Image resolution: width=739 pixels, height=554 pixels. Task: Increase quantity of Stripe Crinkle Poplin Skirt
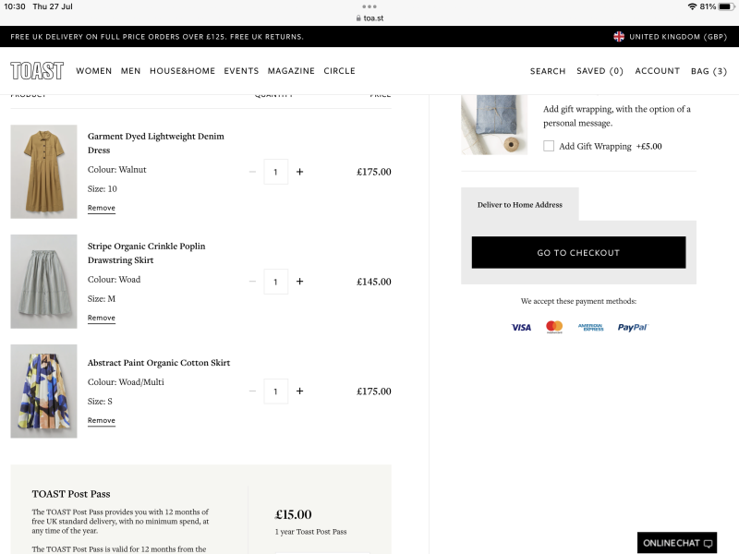(x=299, y=282)
